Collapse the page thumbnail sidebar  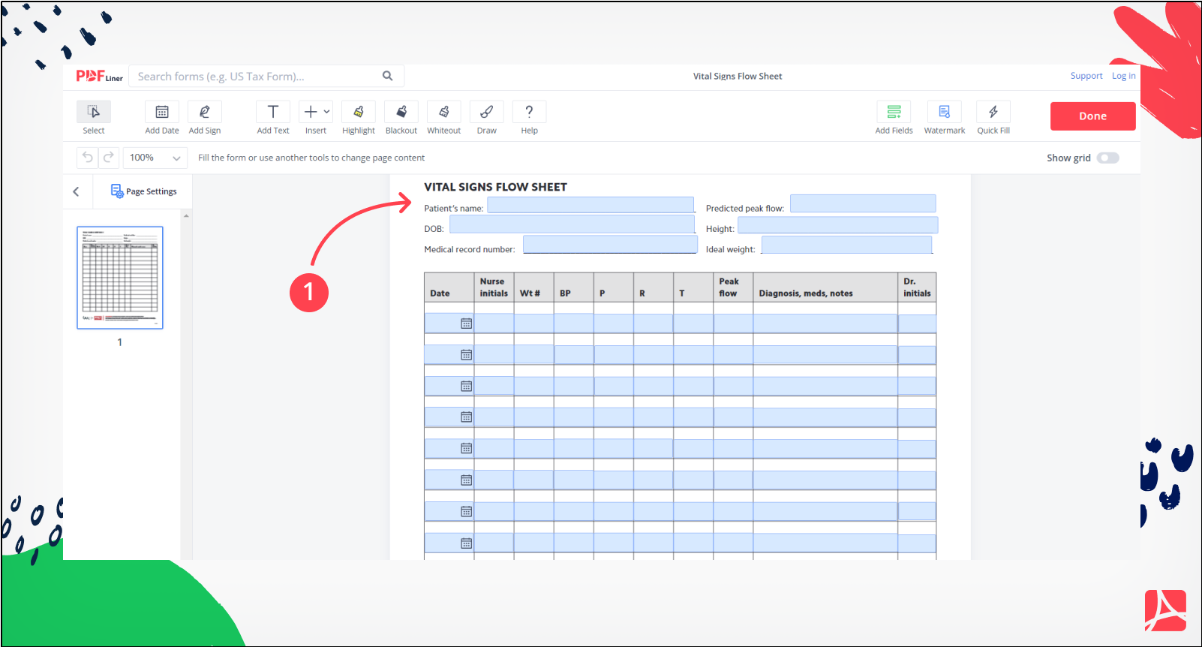pyautogui.click(x=76, y=191)
